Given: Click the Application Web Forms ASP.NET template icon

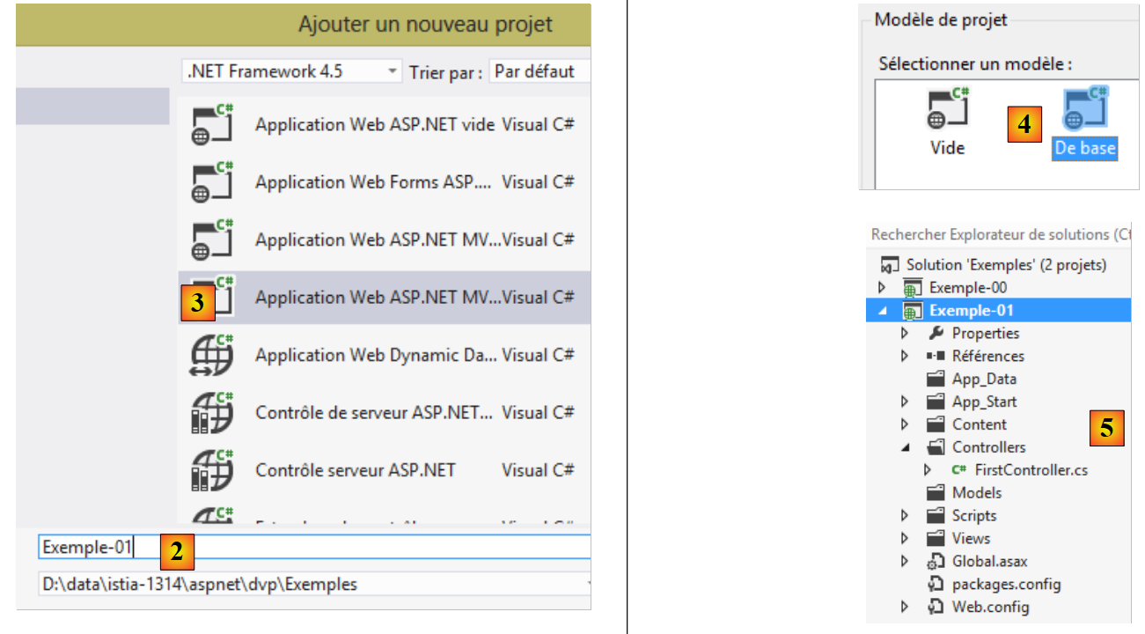Looking at the screenshot, I should pos(212,182).
